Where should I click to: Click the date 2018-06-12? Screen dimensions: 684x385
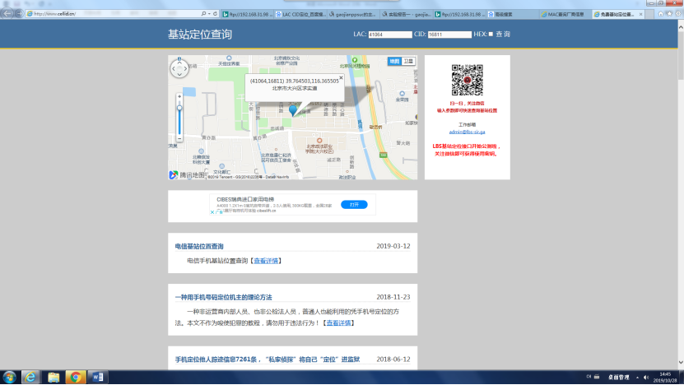point(393,359)
